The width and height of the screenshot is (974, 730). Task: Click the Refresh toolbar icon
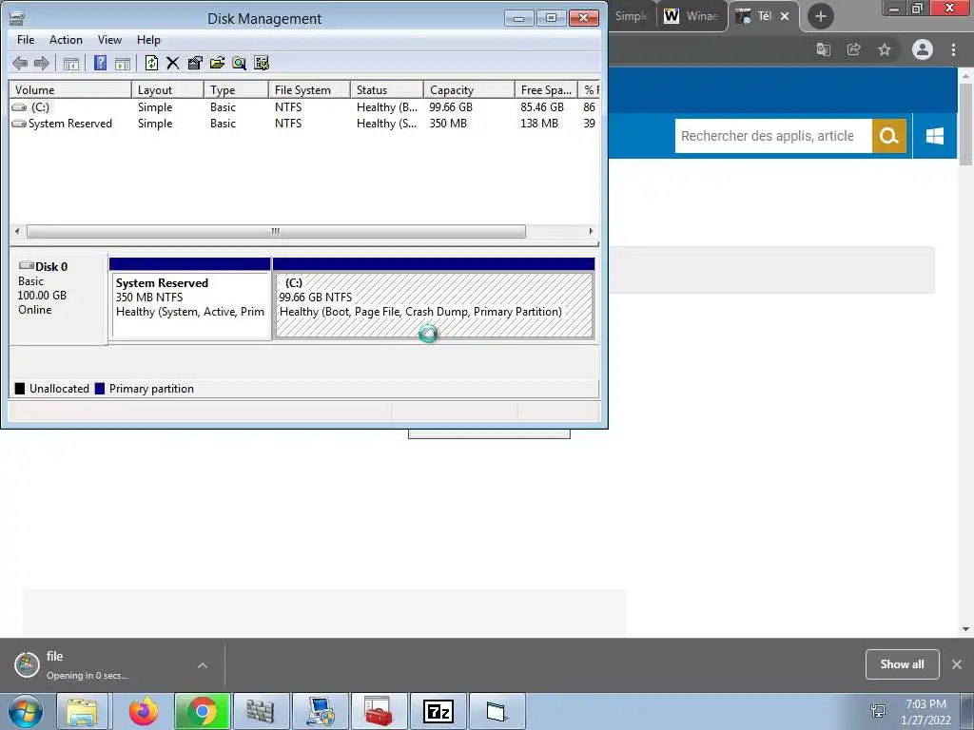pyautogui.click(x=151, y=63)
